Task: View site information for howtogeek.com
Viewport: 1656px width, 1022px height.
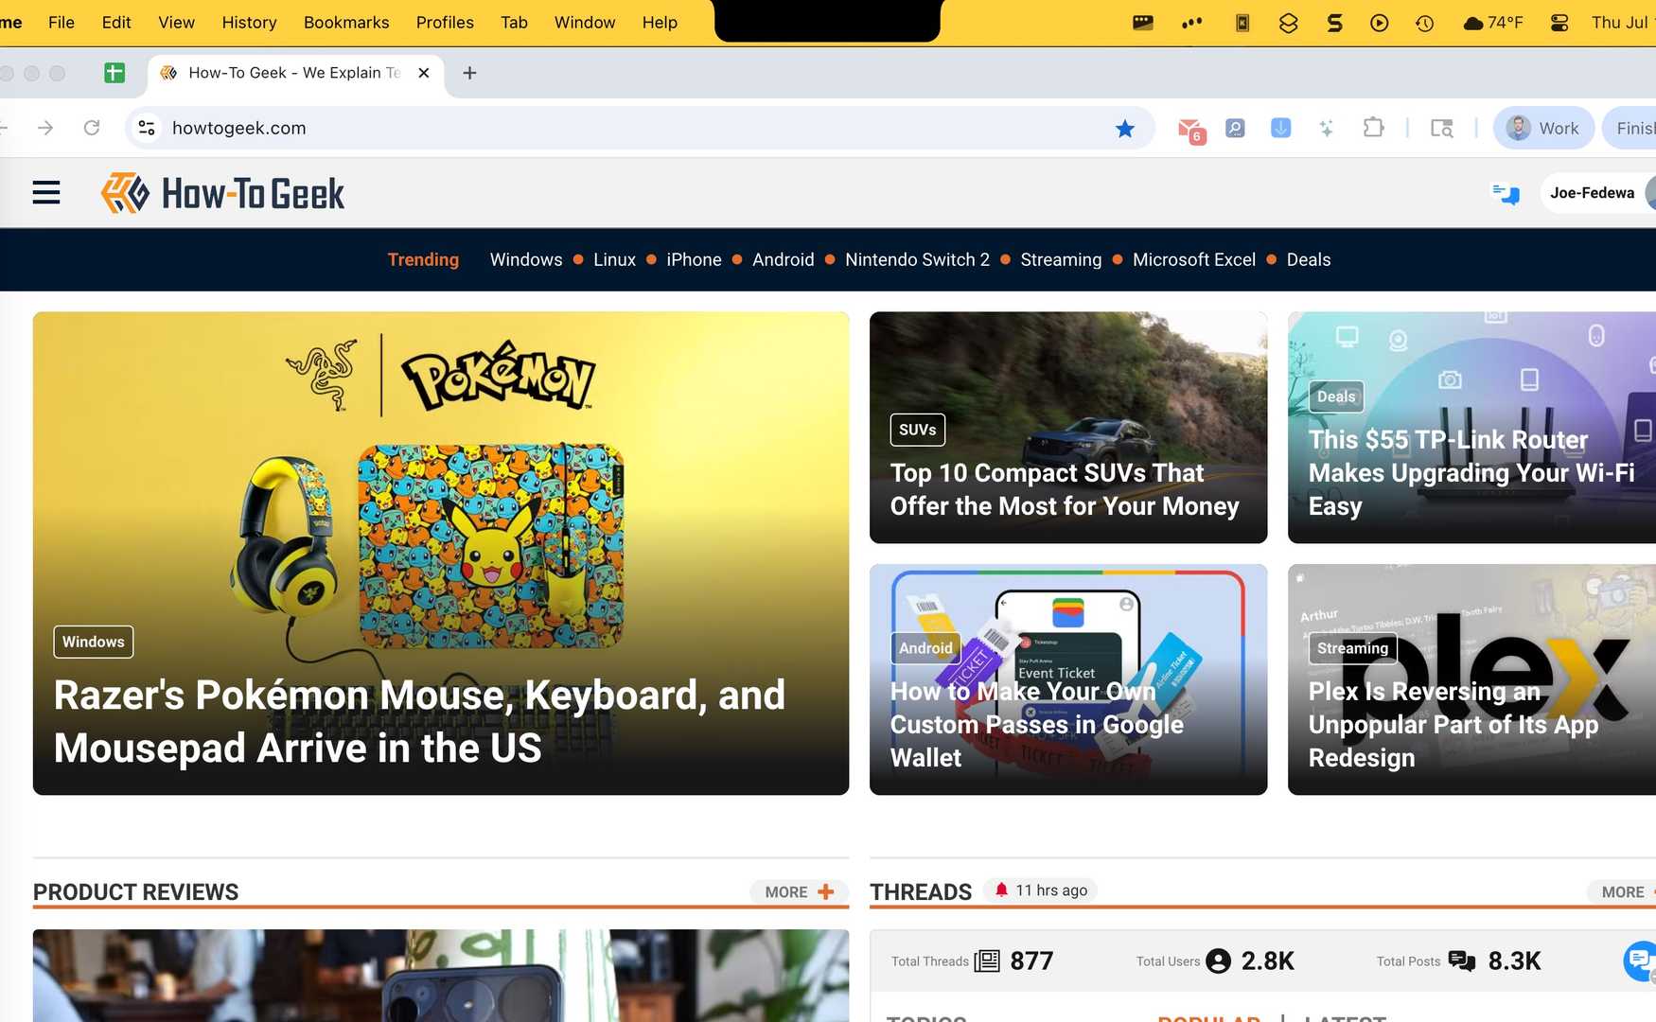Action: click(x=147, y=128)
